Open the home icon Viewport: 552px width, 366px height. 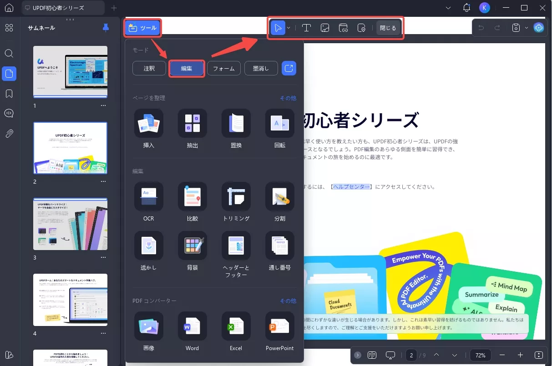tap(9, 8)
